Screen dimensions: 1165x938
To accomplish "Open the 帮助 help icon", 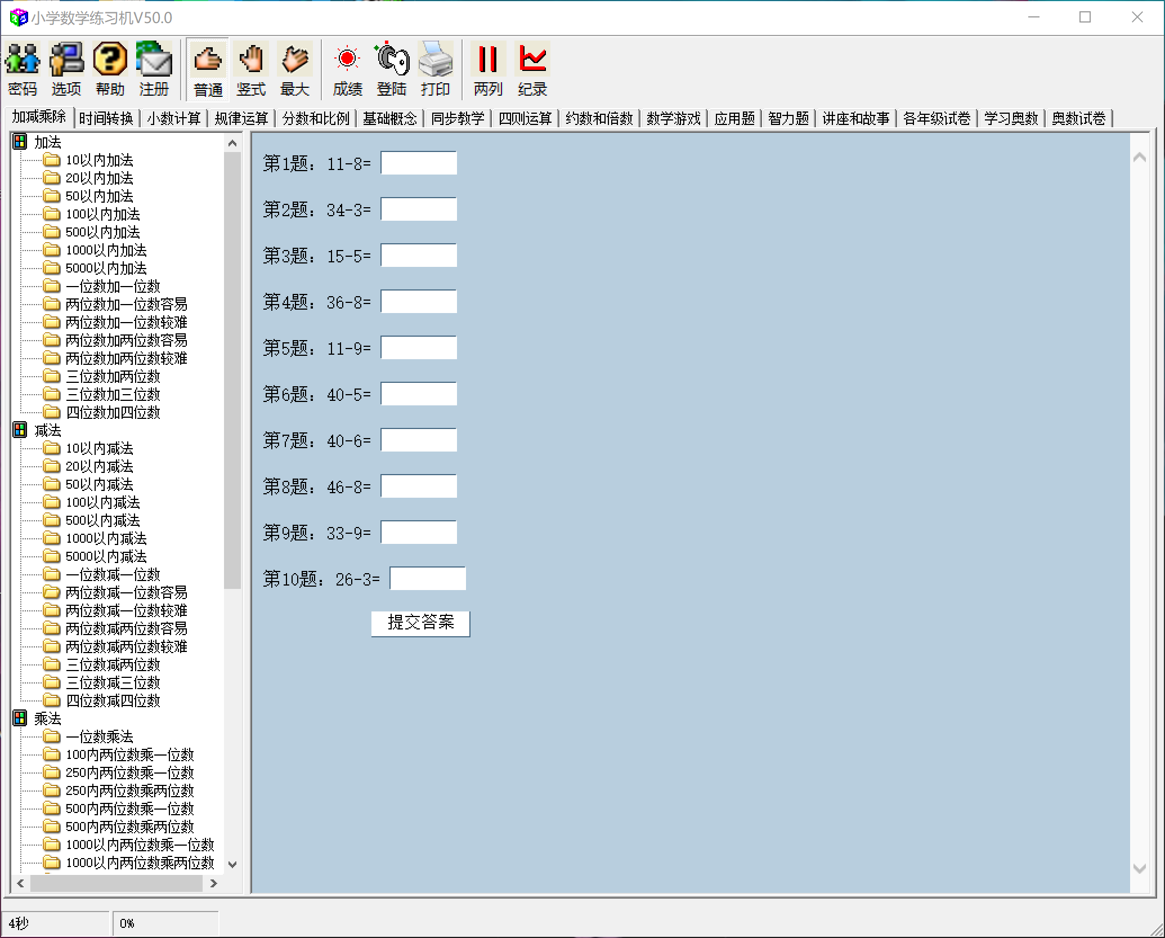I will coord(110,59).
